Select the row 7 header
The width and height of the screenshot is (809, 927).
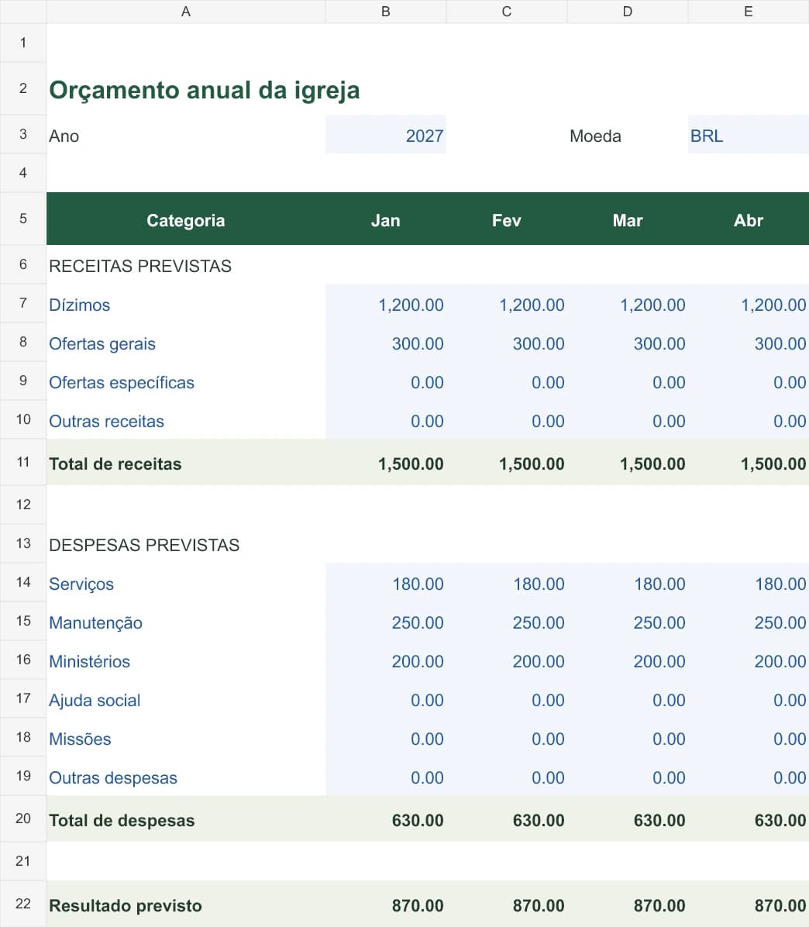click(23, 304)
